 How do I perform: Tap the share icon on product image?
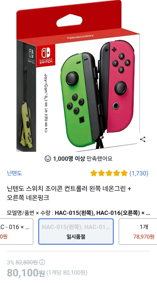point(143,139)
